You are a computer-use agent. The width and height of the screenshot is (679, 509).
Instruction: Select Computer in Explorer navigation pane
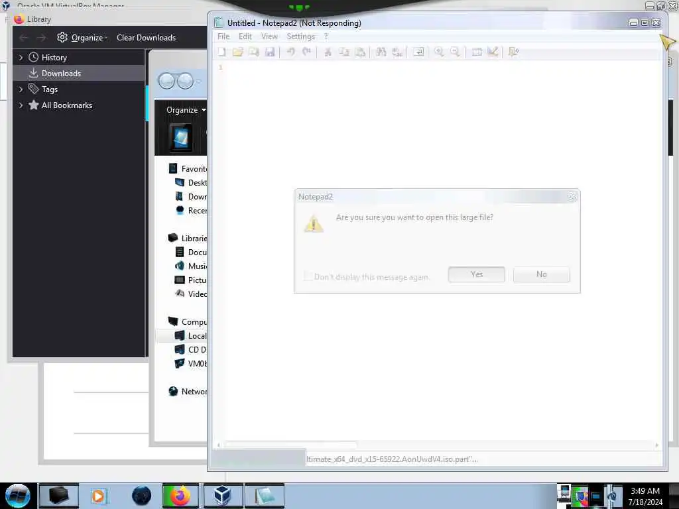[187, 321]
